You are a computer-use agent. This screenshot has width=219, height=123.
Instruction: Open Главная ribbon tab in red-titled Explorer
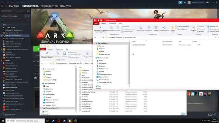tap(103, 24)
